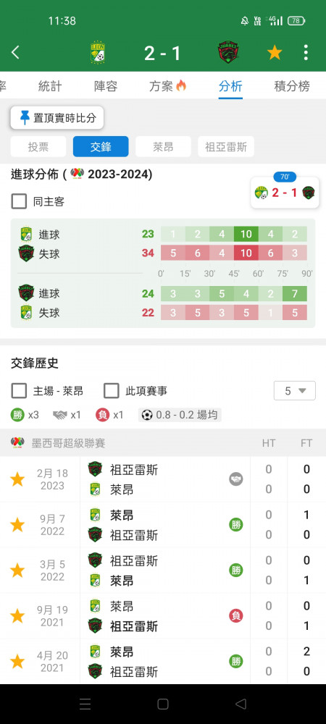Tap the Android recent apps button
The image size is (326, 724).
tap(85, 704)
